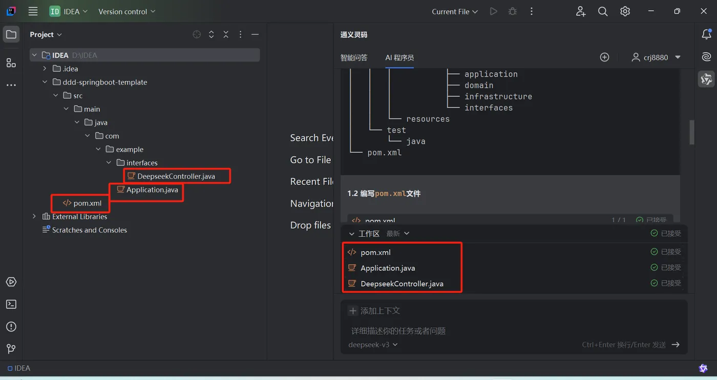Viewport: 717px width, 380px height.
Task: Send the message with arrow icon
Action: tap(676, 345)
